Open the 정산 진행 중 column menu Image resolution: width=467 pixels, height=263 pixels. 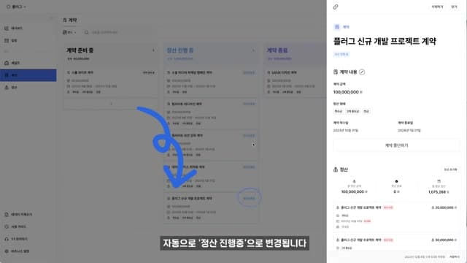(253, 50)
